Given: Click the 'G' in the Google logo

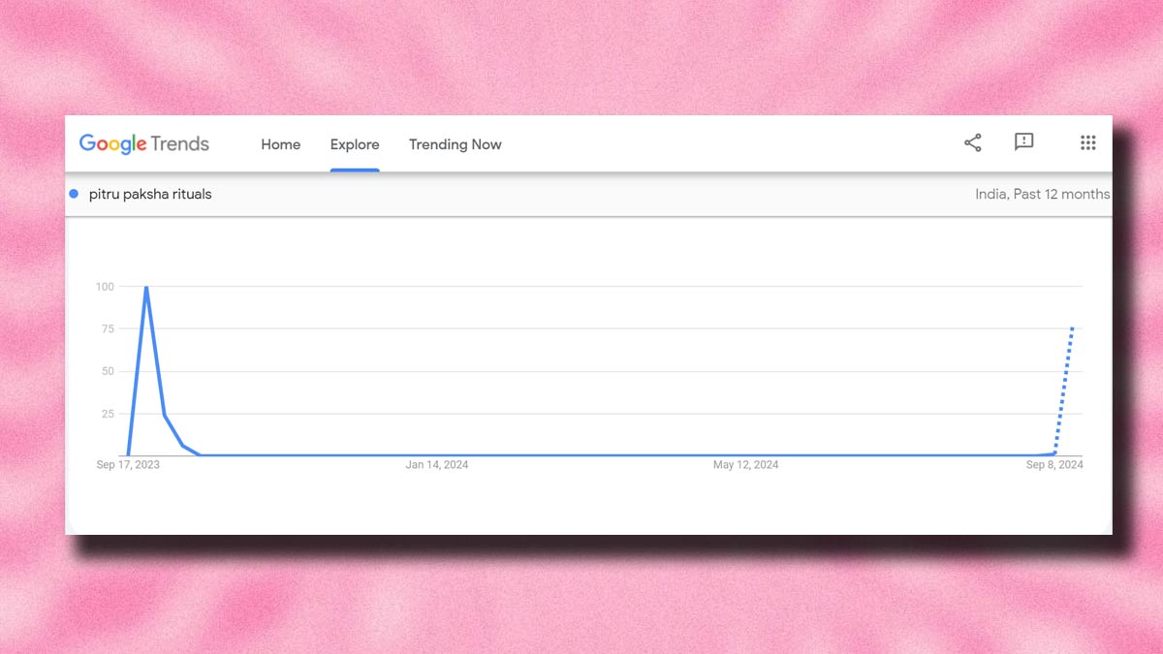Looking at the screenshot, I should (x=89, y=142).
